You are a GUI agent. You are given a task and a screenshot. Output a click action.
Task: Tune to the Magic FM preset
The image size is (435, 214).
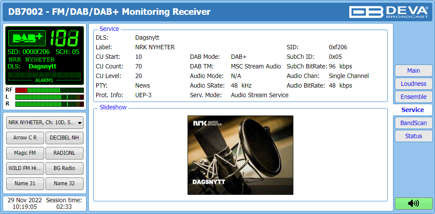click(x=25, y=153)
